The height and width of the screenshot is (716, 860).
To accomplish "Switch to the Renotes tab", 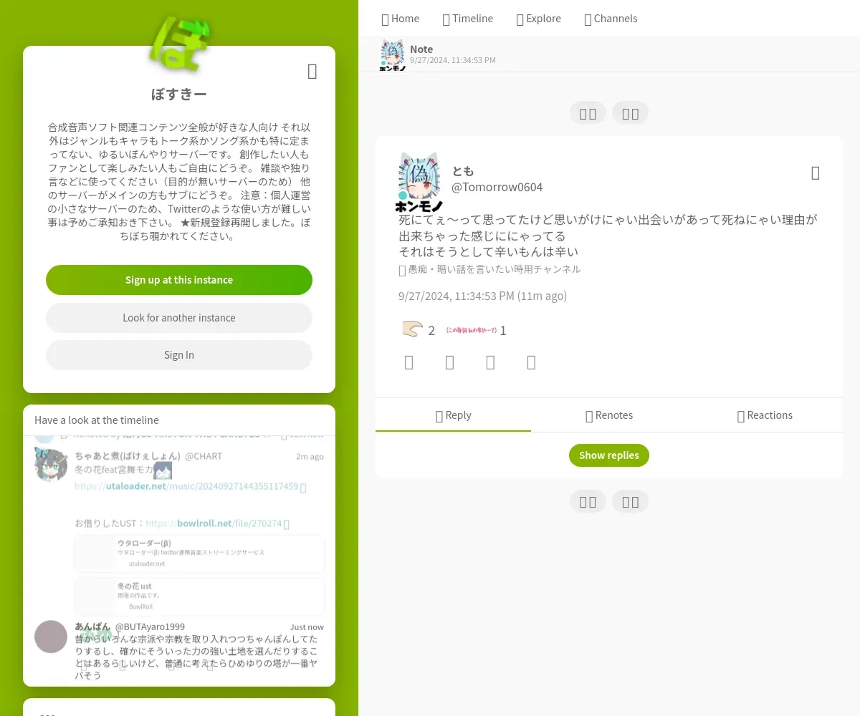I will [609, 415].
